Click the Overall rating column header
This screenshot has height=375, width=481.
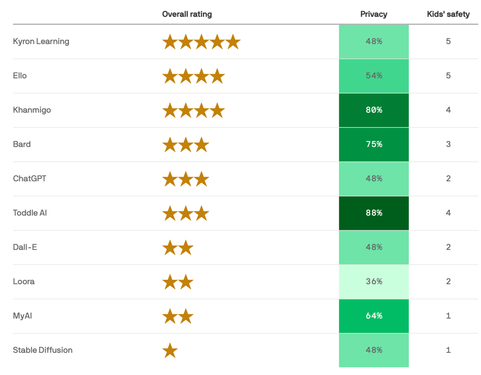pos(187,14)
